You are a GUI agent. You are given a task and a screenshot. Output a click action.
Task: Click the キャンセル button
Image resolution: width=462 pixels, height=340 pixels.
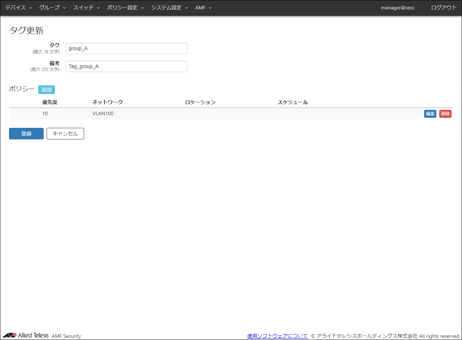coord(65,134)
